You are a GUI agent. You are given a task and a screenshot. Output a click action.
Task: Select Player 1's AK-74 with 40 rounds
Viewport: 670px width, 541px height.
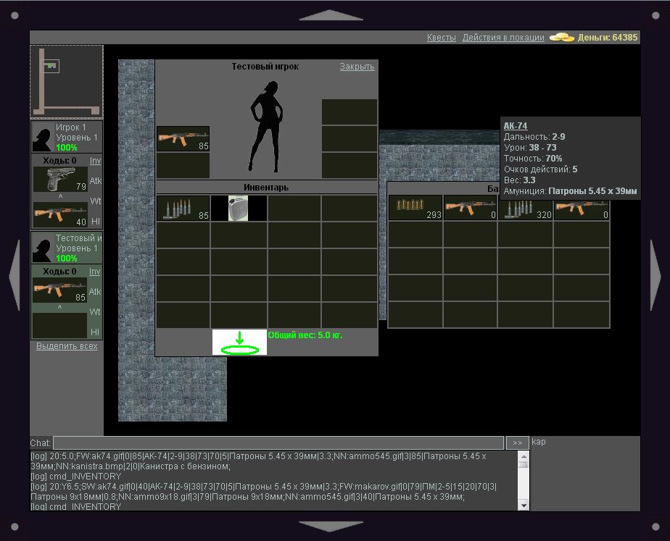(x=60, y=214)
